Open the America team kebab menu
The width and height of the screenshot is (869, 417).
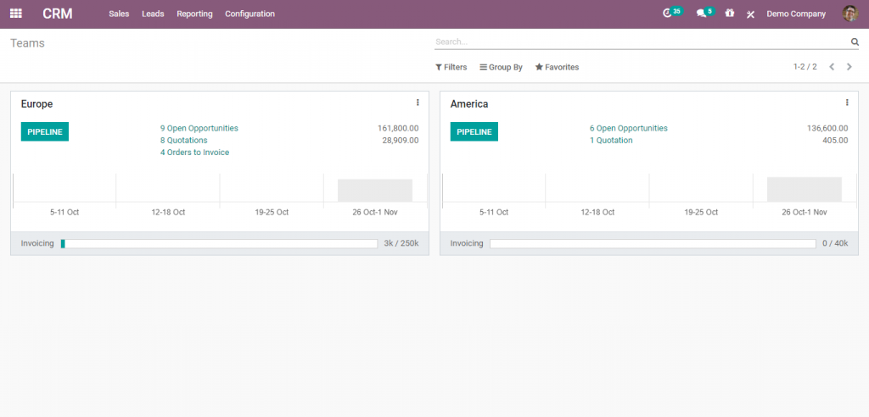pyautogui.click(x=847, y=103)
